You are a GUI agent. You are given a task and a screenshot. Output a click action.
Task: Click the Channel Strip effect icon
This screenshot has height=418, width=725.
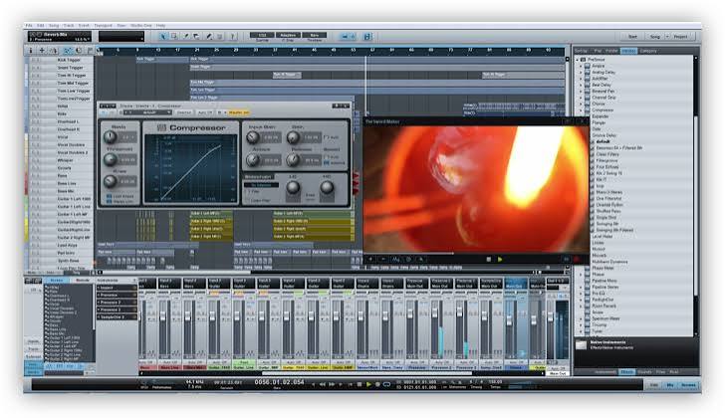click(x=588, y=98)
